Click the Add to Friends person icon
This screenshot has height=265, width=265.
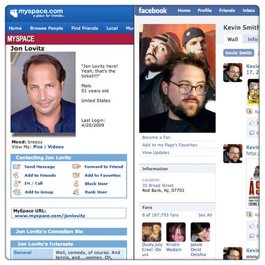[16, 175]
